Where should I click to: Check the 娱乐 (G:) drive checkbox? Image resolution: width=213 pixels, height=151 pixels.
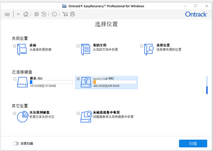click(15, 79)
